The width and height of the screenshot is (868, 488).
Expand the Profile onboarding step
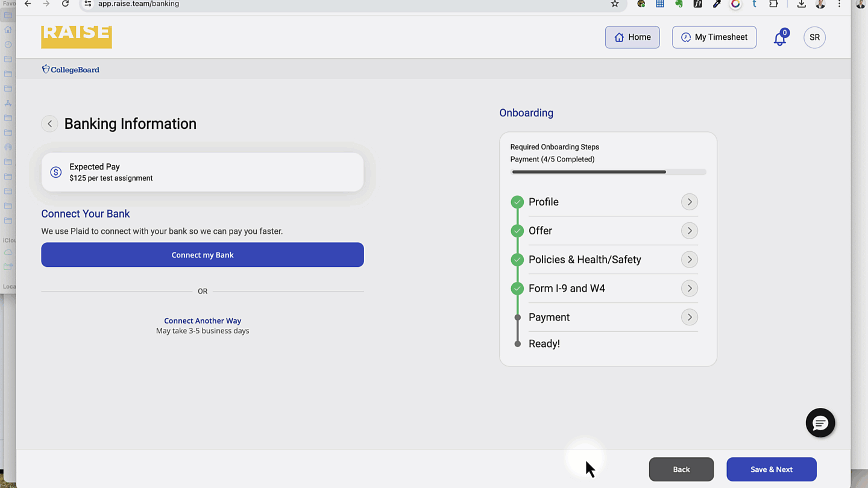pyautogui.click(x=690, y=202)
